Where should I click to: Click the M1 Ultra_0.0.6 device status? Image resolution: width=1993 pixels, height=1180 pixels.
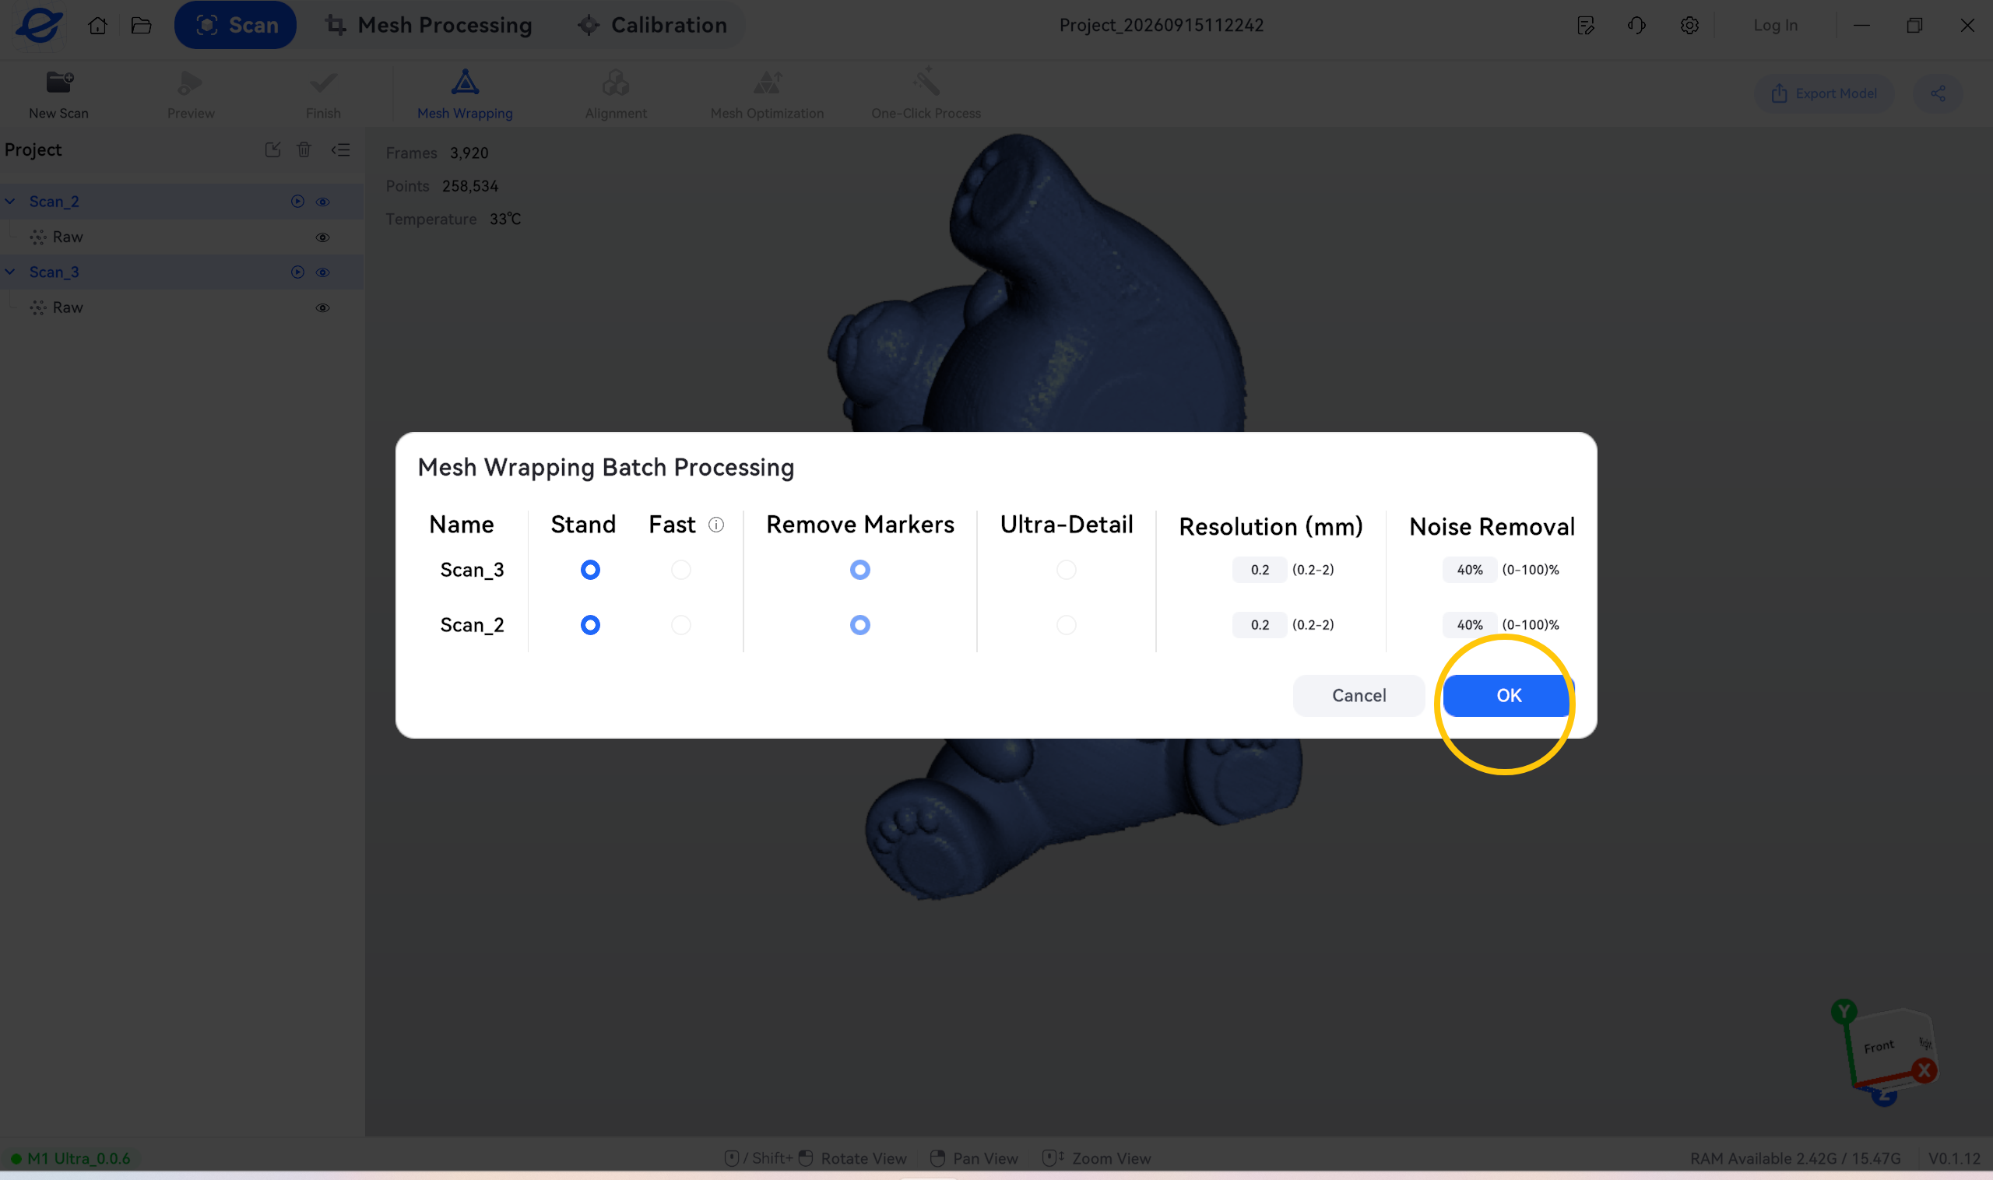(71, 1158)
